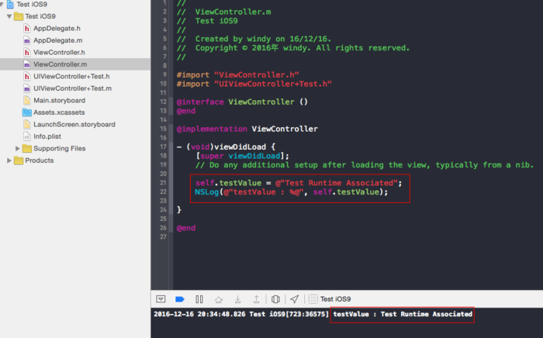Image resolution: width=543 pixels, height=338 pixels.
Task: Open UIViewController+Test.m file
Action: (71, 88)
